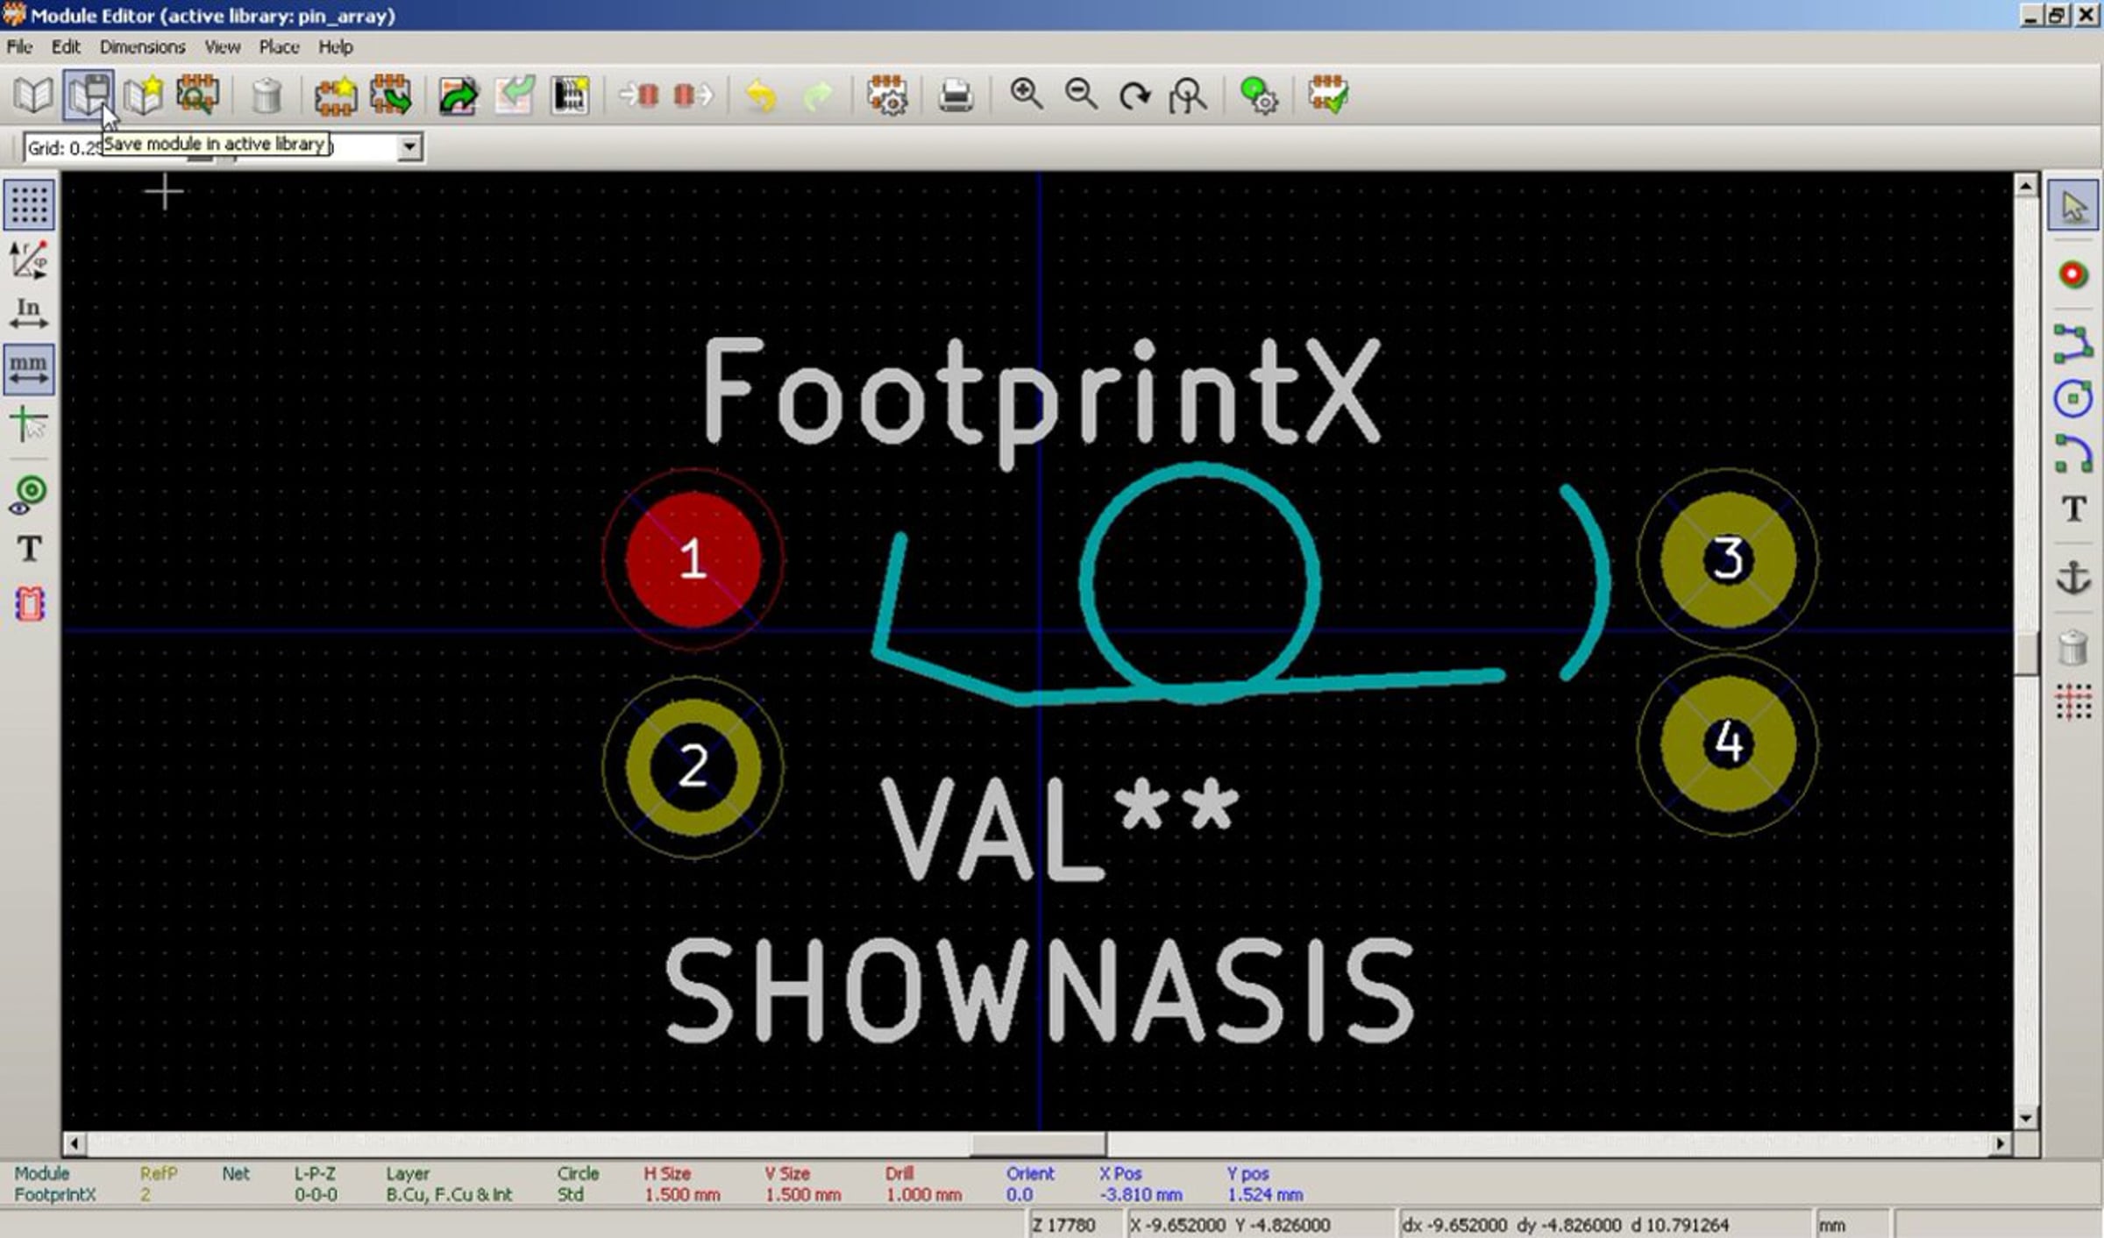Click the horizontal scrollbar right arrow

click(2001, 1143)
